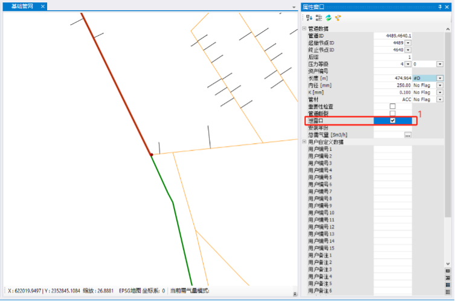
Task: Click the fourth yellow icon in properties toolbar
Action: pyautogui.click(x=338, y=18)
